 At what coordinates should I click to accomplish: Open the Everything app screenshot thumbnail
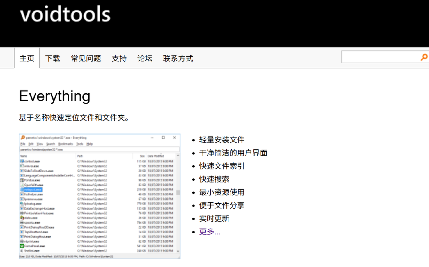100,196
